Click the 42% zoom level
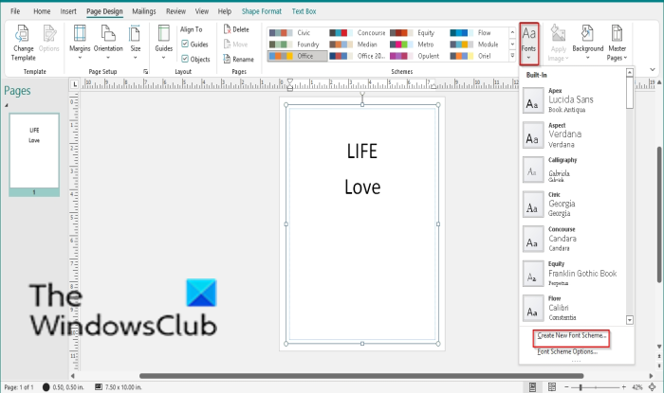The image size is (664, 393). (x=637, y=387)
